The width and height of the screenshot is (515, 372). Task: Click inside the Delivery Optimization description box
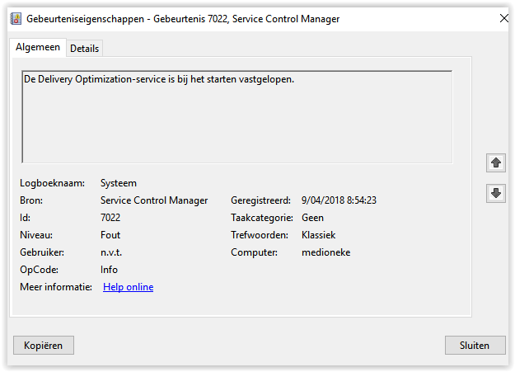click(236, 116)
